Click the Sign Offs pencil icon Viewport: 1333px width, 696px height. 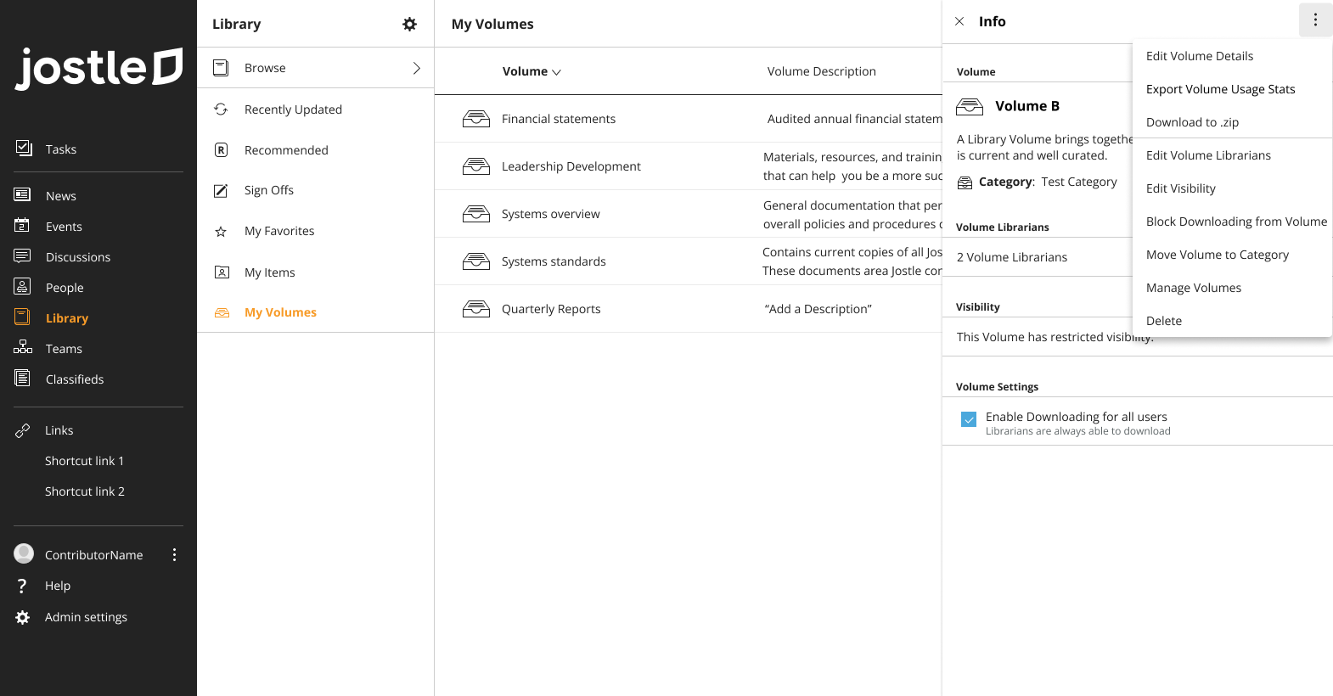[221, 190]
